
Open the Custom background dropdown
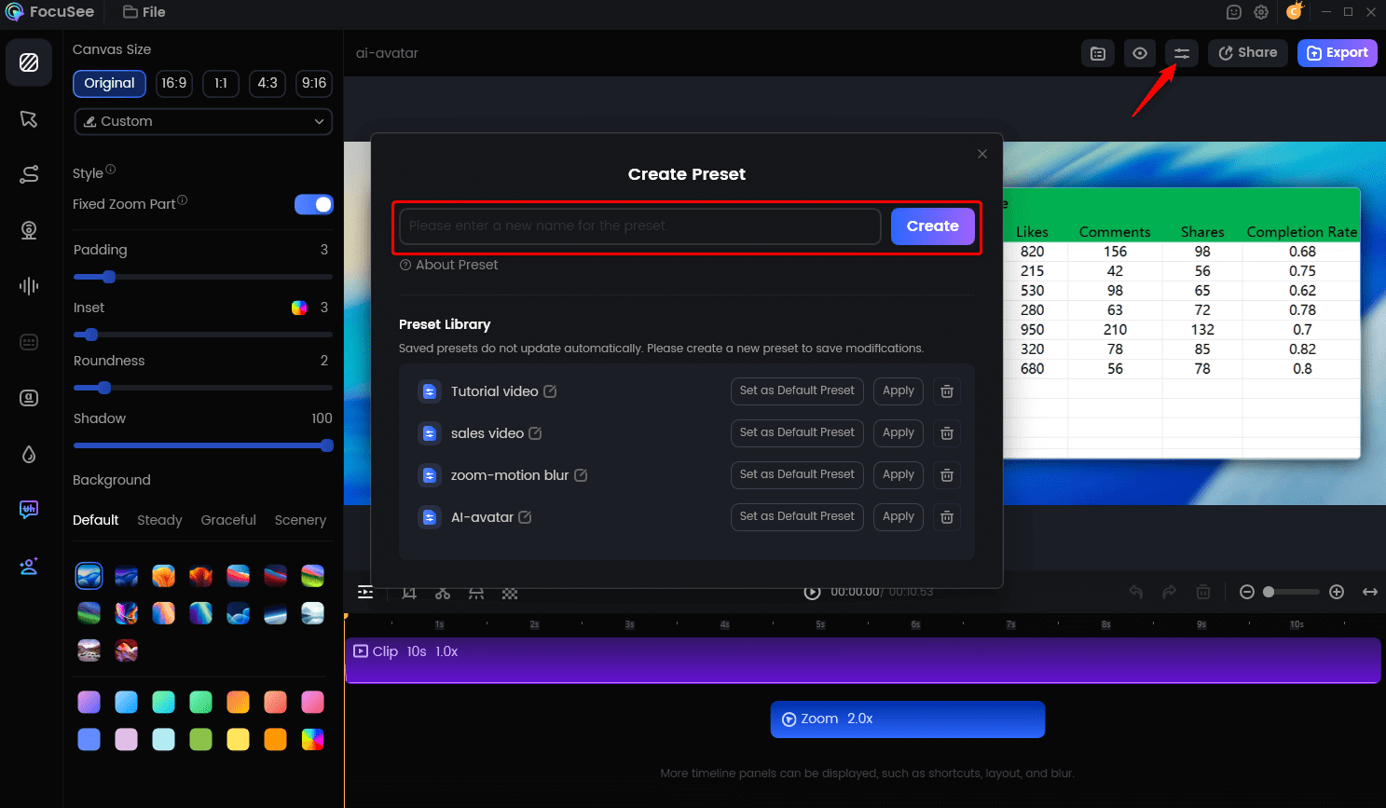pos(203,121)
